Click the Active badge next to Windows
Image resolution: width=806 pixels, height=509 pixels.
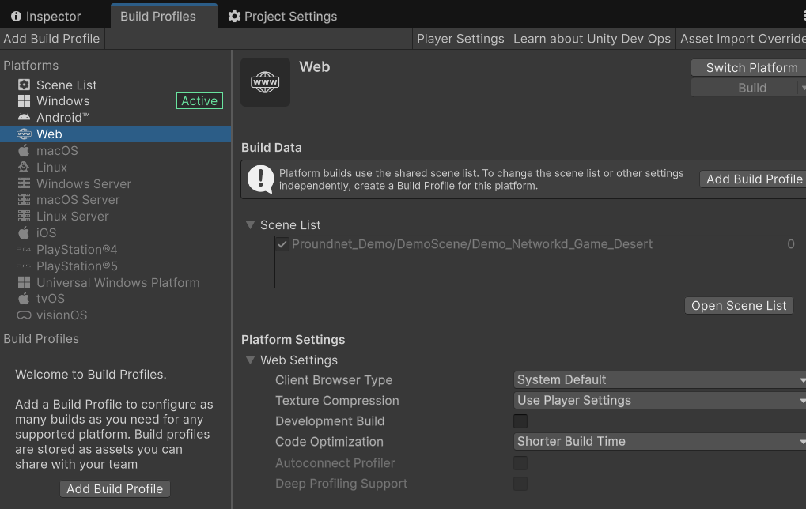point(199,101)
